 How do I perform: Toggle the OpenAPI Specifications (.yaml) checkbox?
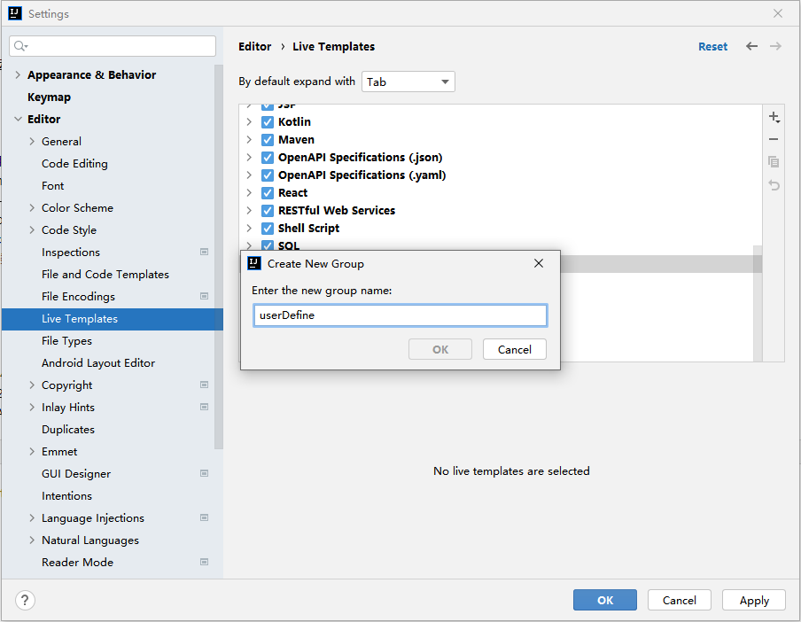click(x=268, y=175)
